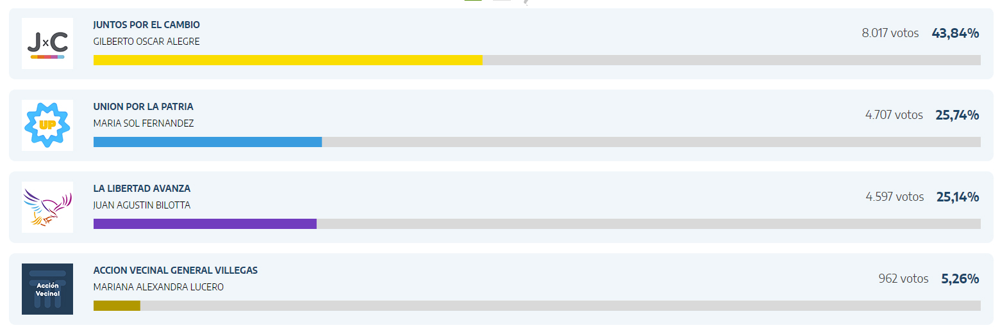Click the olive Accion Vecinal progress bar
The height and width of the screenshot is (330, 1000).
click(117, 306)
